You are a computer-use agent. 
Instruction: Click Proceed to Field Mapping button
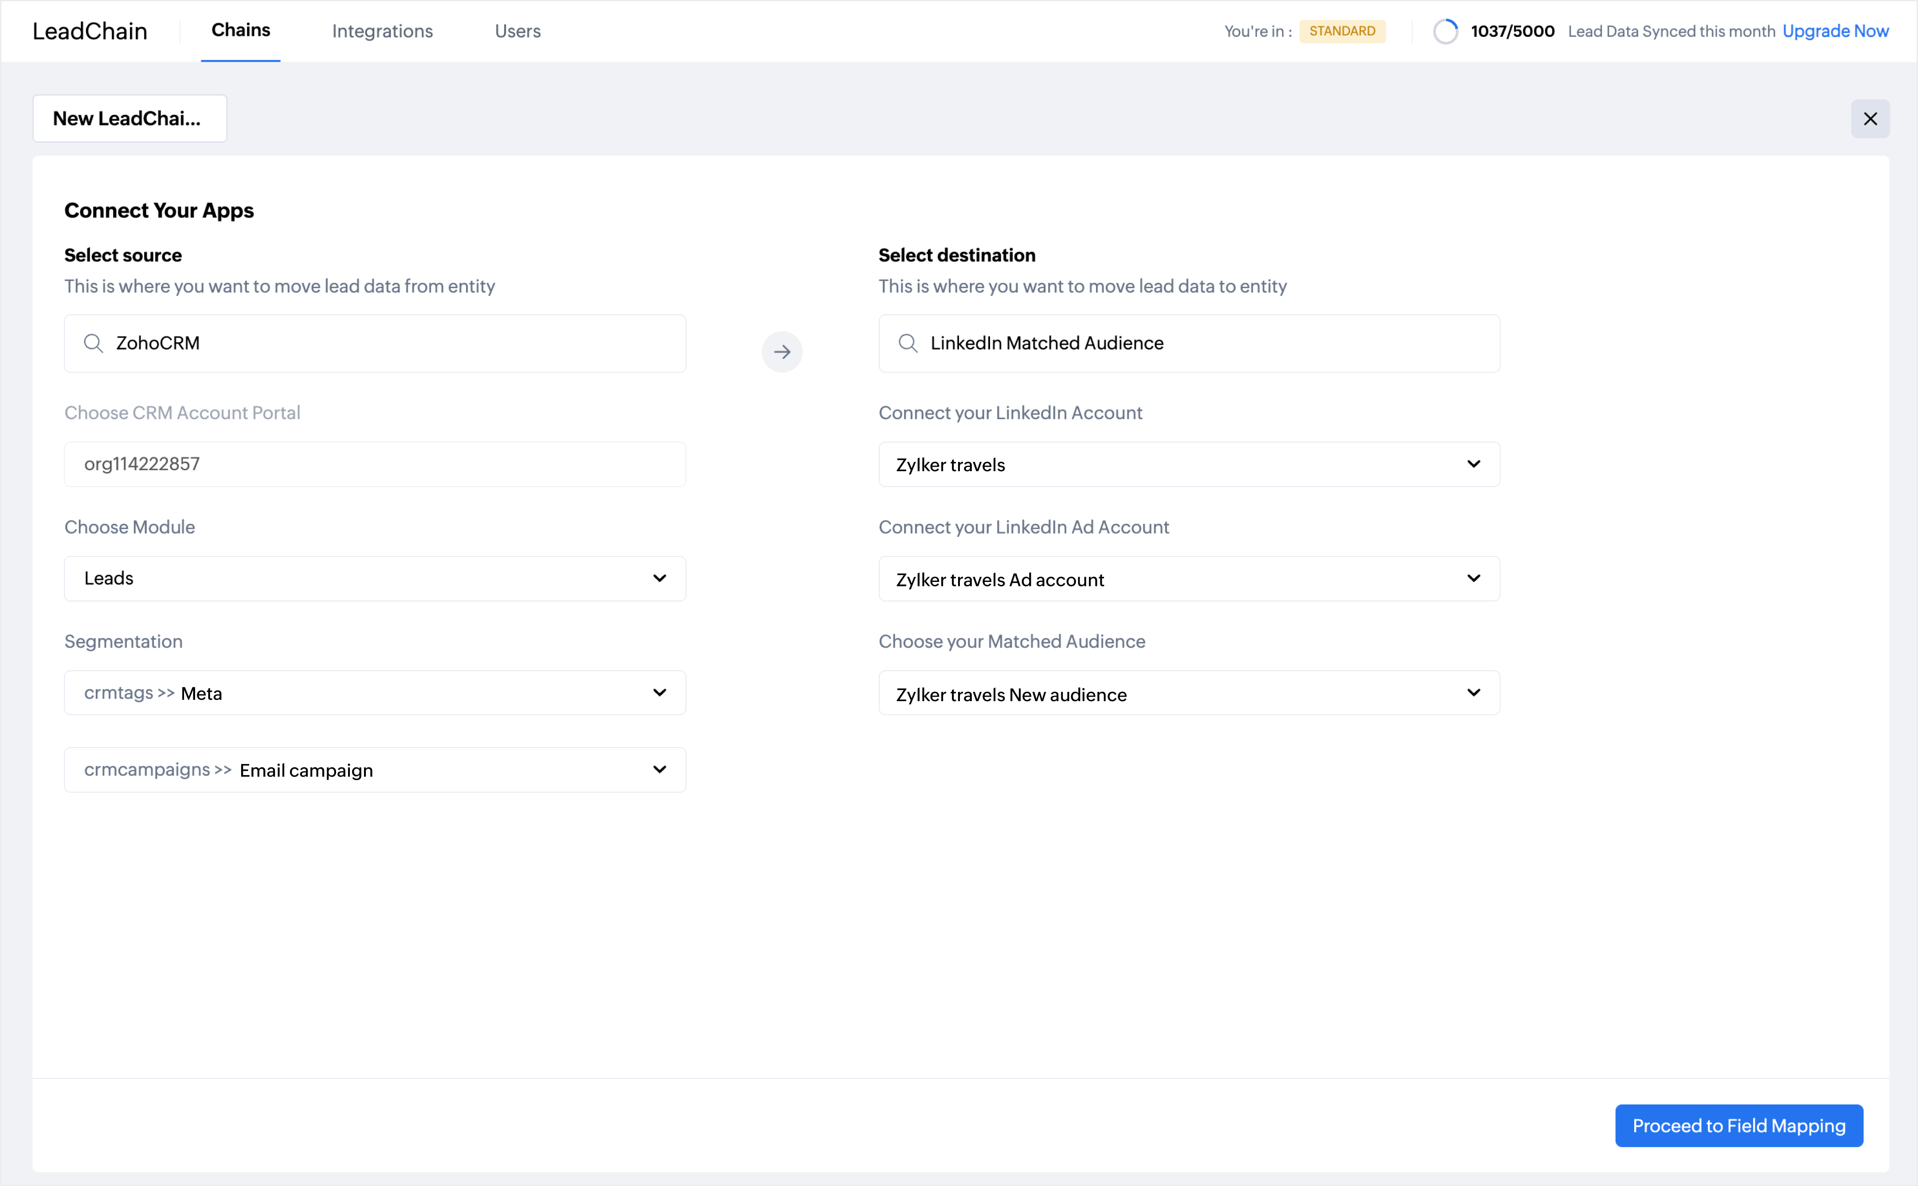click(1738, 1126)
